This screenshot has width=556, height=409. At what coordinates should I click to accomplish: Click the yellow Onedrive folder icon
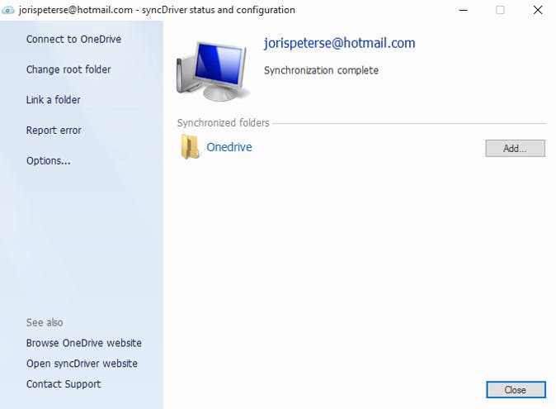coord(190,146)
